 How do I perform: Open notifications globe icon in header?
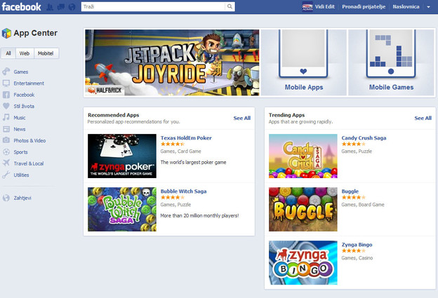click(72, 7)
